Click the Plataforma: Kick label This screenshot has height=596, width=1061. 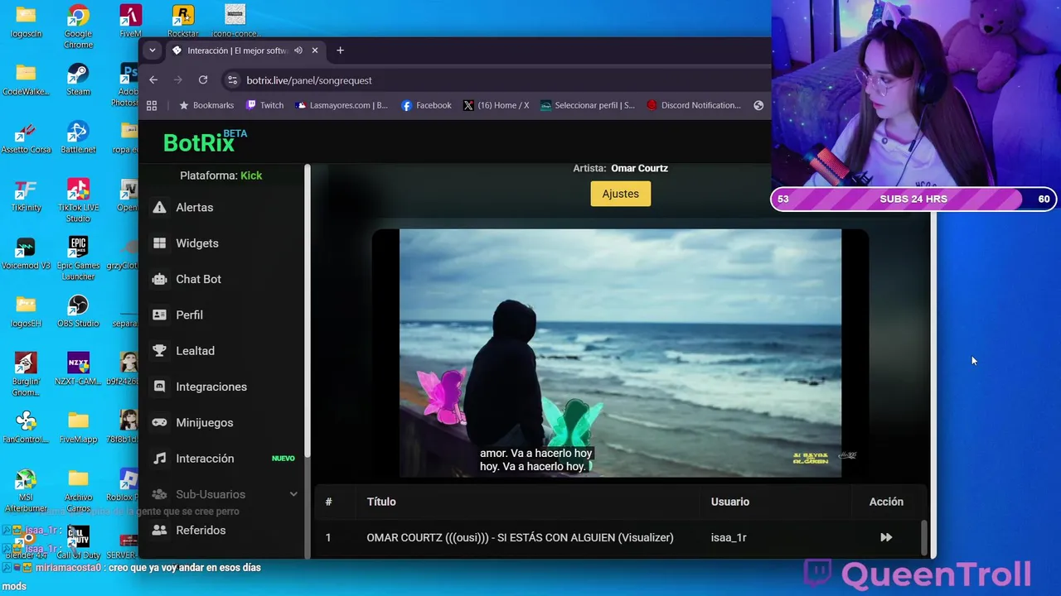pos(221,175)
